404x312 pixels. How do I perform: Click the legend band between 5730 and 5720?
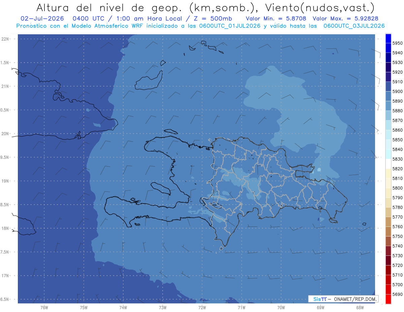388,260
